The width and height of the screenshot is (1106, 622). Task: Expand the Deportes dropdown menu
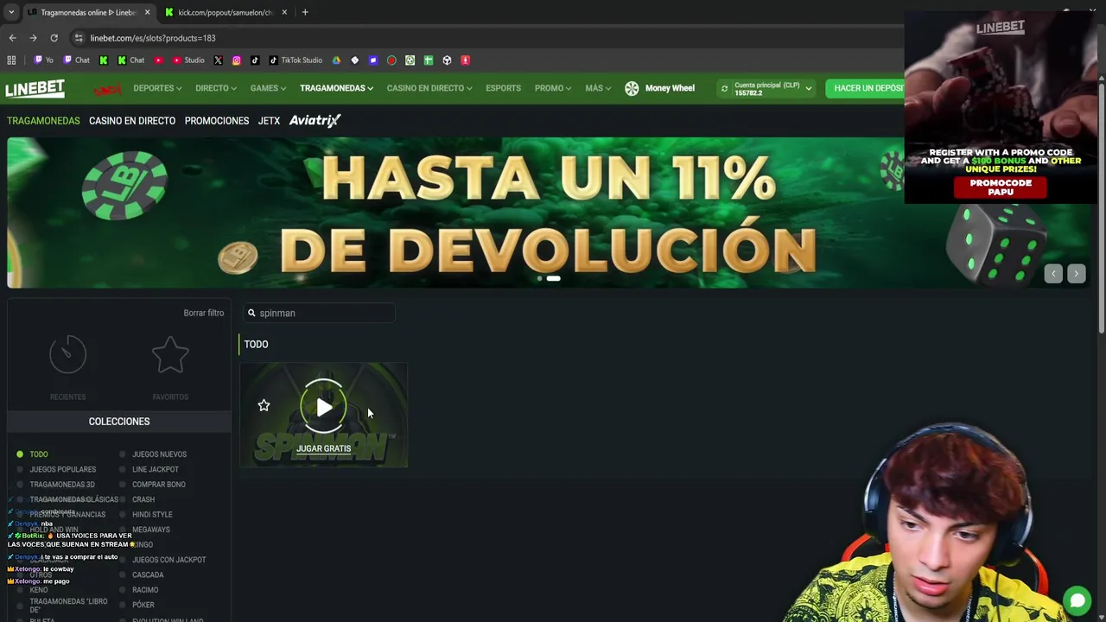[157, 88]
